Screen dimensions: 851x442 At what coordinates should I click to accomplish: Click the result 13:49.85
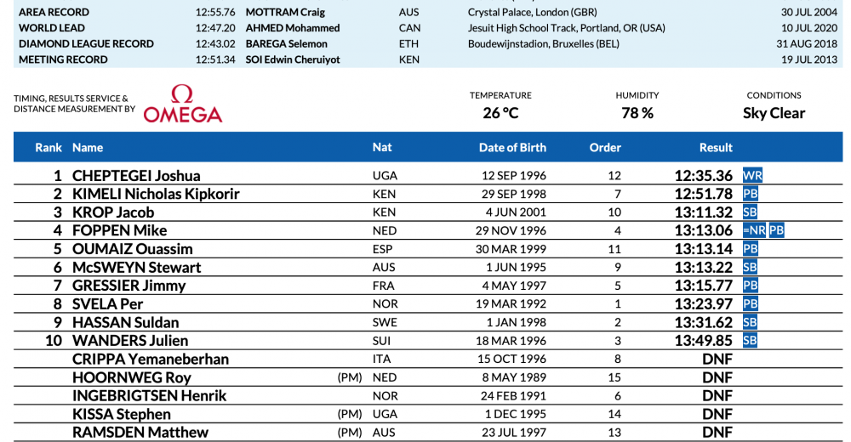tap(704, 341)
